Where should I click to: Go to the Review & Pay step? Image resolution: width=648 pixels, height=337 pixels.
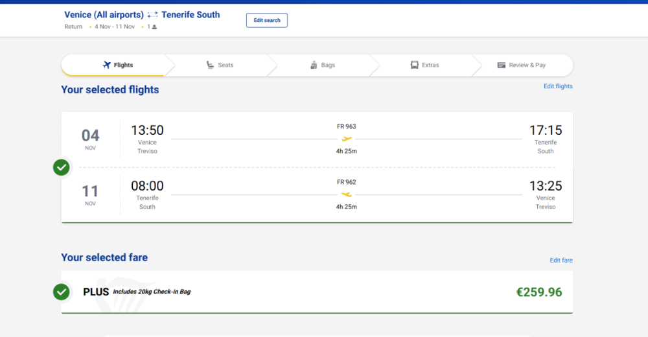(522, 65)
